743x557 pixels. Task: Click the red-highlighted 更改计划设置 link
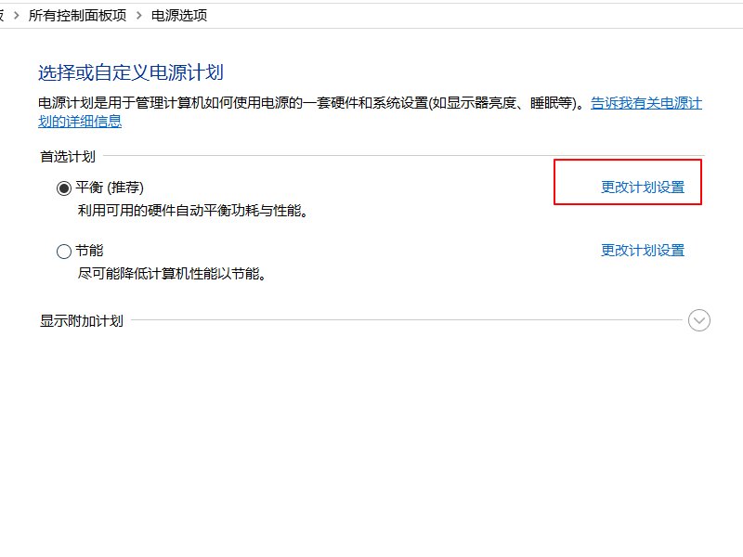tap(643, 186)
